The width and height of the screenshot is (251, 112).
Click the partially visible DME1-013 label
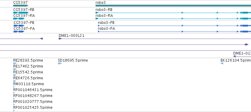242,53
